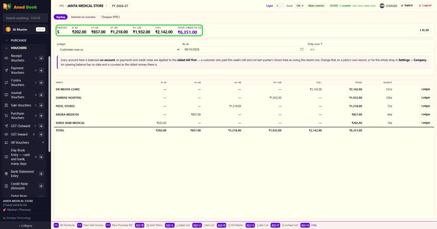Click New Purchase Bill F3 shortcut
Image resolution: width=437 pixels, height=229 pixels.
point(119,225)
